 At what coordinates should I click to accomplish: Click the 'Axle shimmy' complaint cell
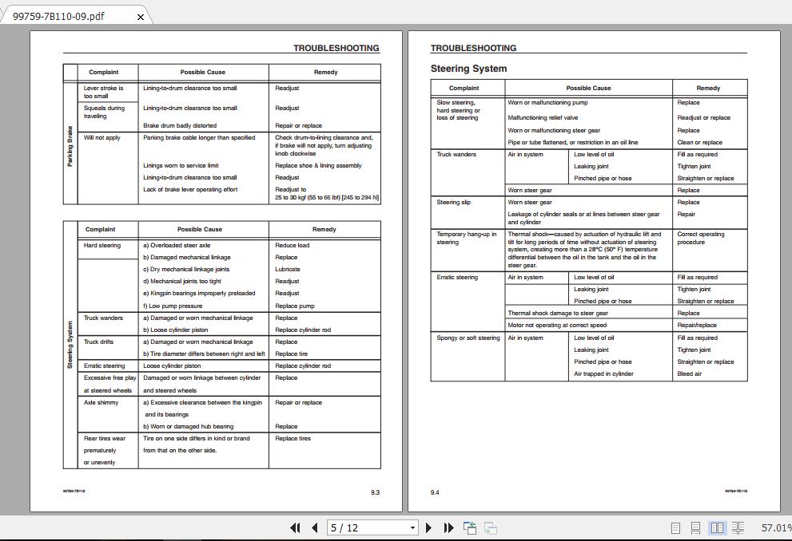pos(101,402)
